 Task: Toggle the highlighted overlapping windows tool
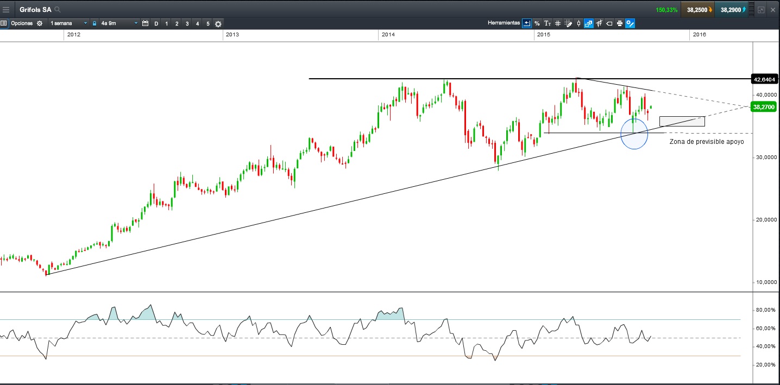(x=588, y=23)
